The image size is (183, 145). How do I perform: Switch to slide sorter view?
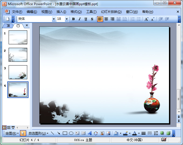[x=9, y=128]
